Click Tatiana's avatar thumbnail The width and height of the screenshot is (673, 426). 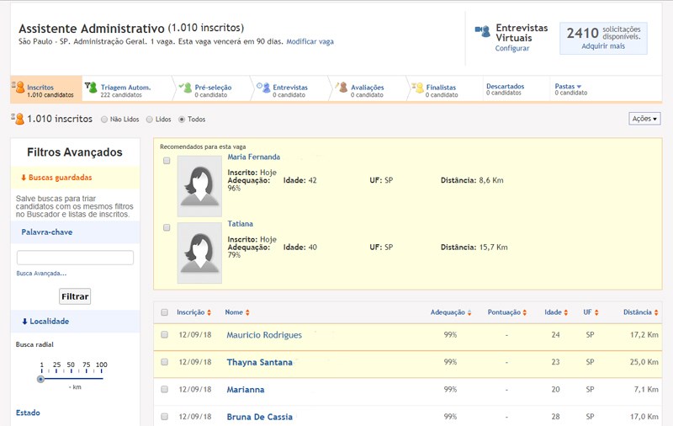(199, 253)
